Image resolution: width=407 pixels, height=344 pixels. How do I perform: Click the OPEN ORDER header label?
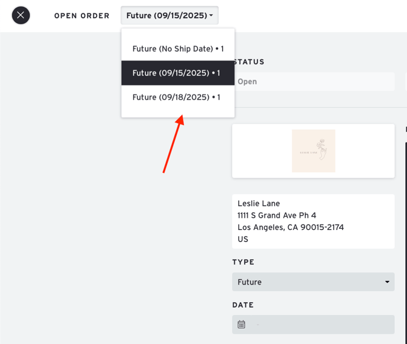click(x=82, y=16)
